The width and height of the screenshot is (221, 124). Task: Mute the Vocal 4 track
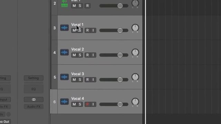click(74, 104)
